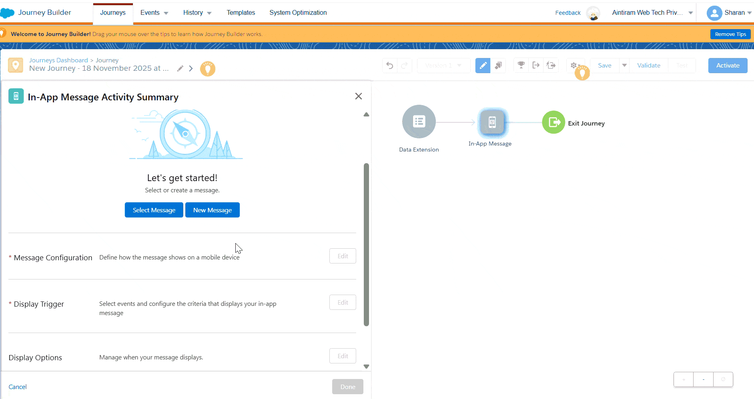Click the New Message button

coord(212,210)
